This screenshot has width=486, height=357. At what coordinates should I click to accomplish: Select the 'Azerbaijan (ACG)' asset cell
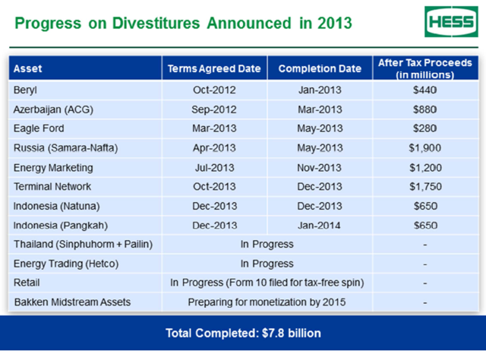tap(85, 109)
